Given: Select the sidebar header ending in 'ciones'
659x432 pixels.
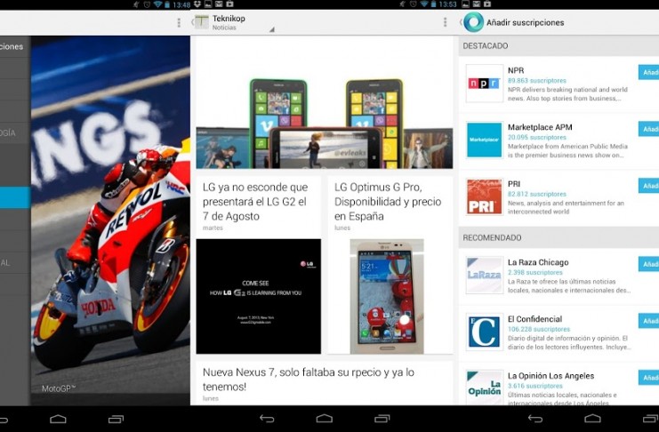Looking at the screenshot, I should pyautogui.click(x=15, y=46).
